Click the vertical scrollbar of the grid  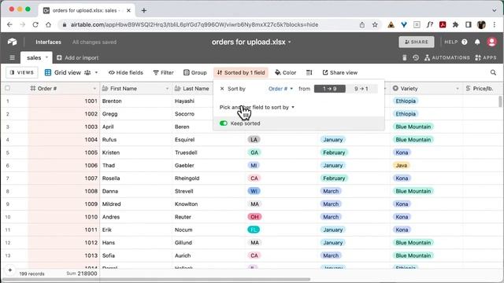(x=500, y=102)
